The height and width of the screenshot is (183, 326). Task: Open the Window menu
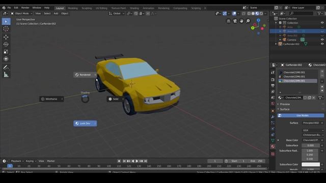tap(37, 8)
